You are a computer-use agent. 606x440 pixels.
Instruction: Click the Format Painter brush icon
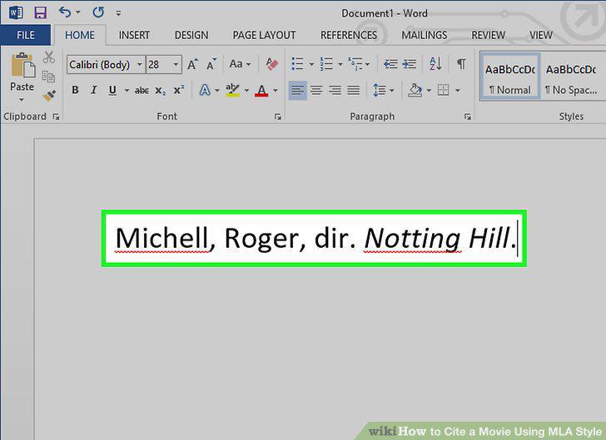click(x=49, y=95)
